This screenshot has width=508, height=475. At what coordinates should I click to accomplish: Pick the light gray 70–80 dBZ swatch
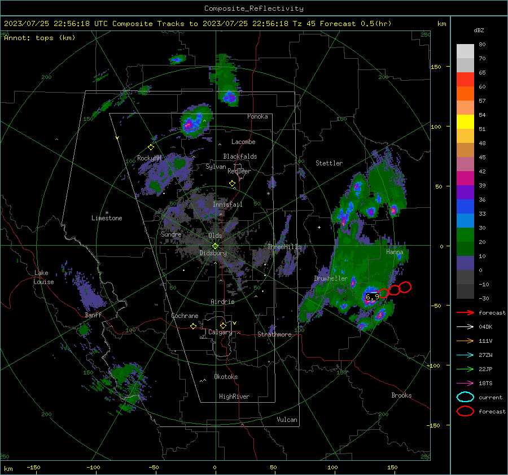pyautogui.click(x=465, y=51)
